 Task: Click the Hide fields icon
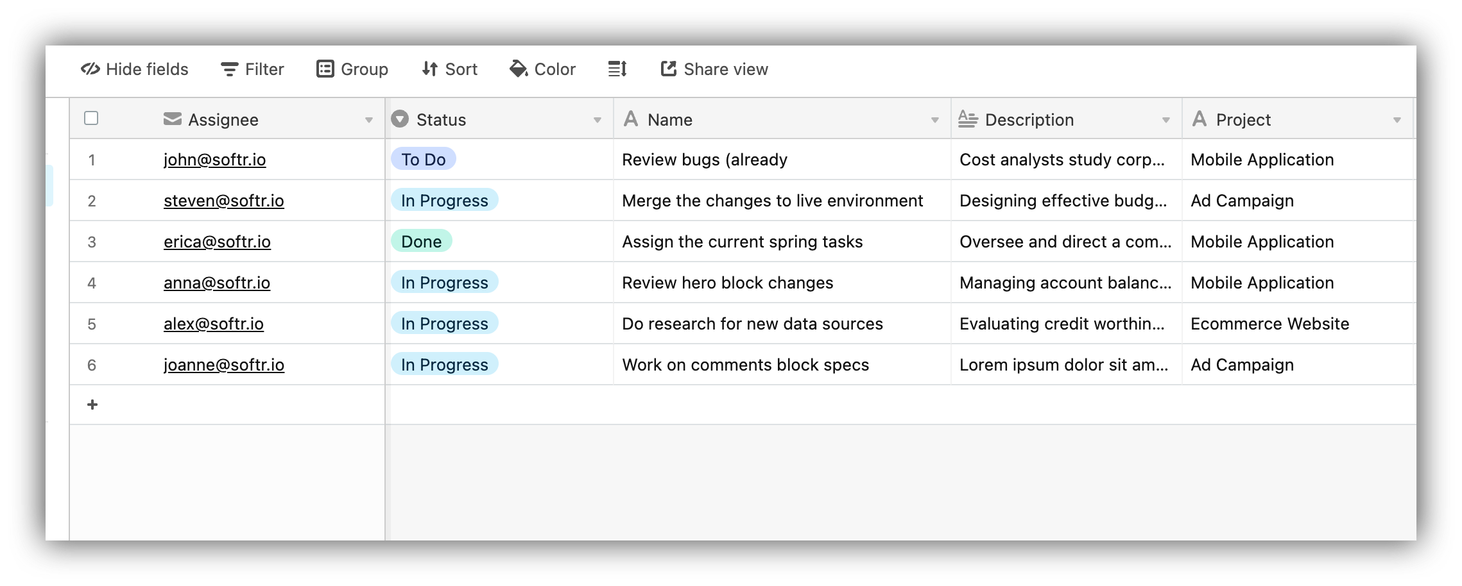(x=90, y=69)
